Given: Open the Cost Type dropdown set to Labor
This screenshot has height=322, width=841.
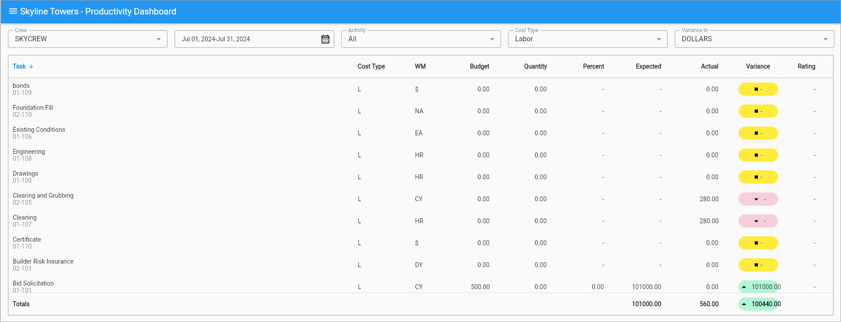Looking at the screenshot, I should (x=588, y=39).
